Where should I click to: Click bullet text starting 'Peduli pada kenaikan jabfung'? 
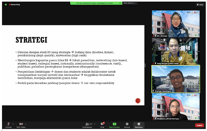[66, 83]
